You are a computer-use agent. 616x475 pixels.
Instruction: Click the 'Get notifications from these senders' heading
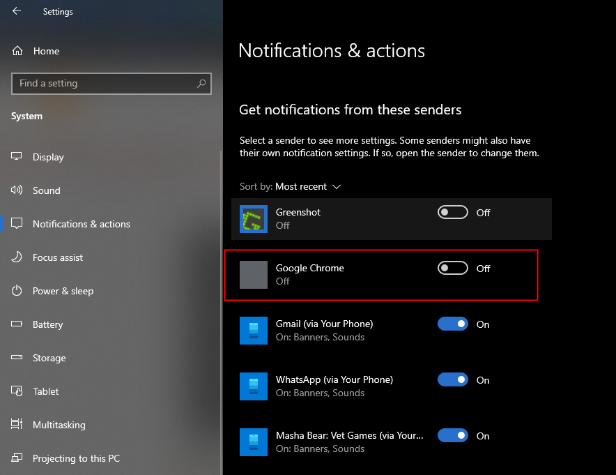click(350, 110)
